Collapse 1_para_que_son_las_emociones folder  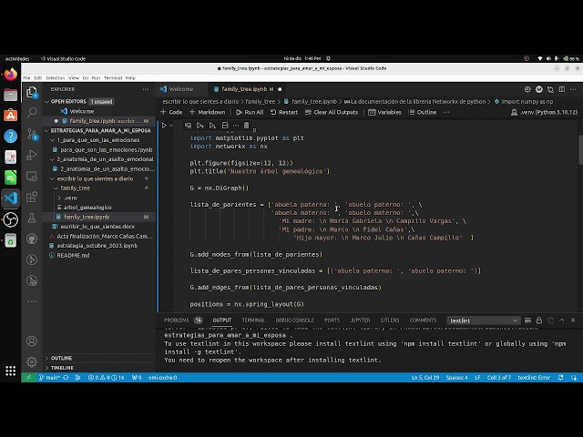click(53, 140)
